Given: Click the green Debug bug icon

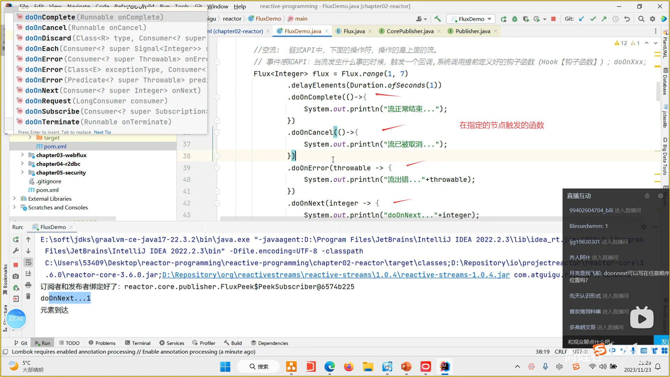Looking at the screenshot, I should (x=514, y=19).
